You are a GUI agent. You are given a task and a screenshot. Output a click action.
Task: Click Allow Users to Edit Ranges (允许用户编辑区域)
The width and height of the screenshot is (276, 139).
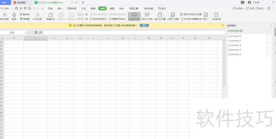(x=191, y=19)
